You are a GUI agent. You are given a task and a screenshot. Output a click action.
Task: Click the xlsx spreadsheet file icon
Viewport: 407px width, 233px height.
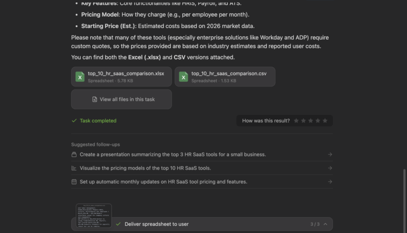pos(80,77)
